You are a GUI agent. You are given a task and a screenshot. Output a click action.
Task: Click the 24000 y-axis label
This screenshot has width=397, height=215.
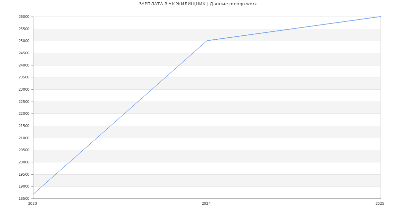(x=24, y=65)
